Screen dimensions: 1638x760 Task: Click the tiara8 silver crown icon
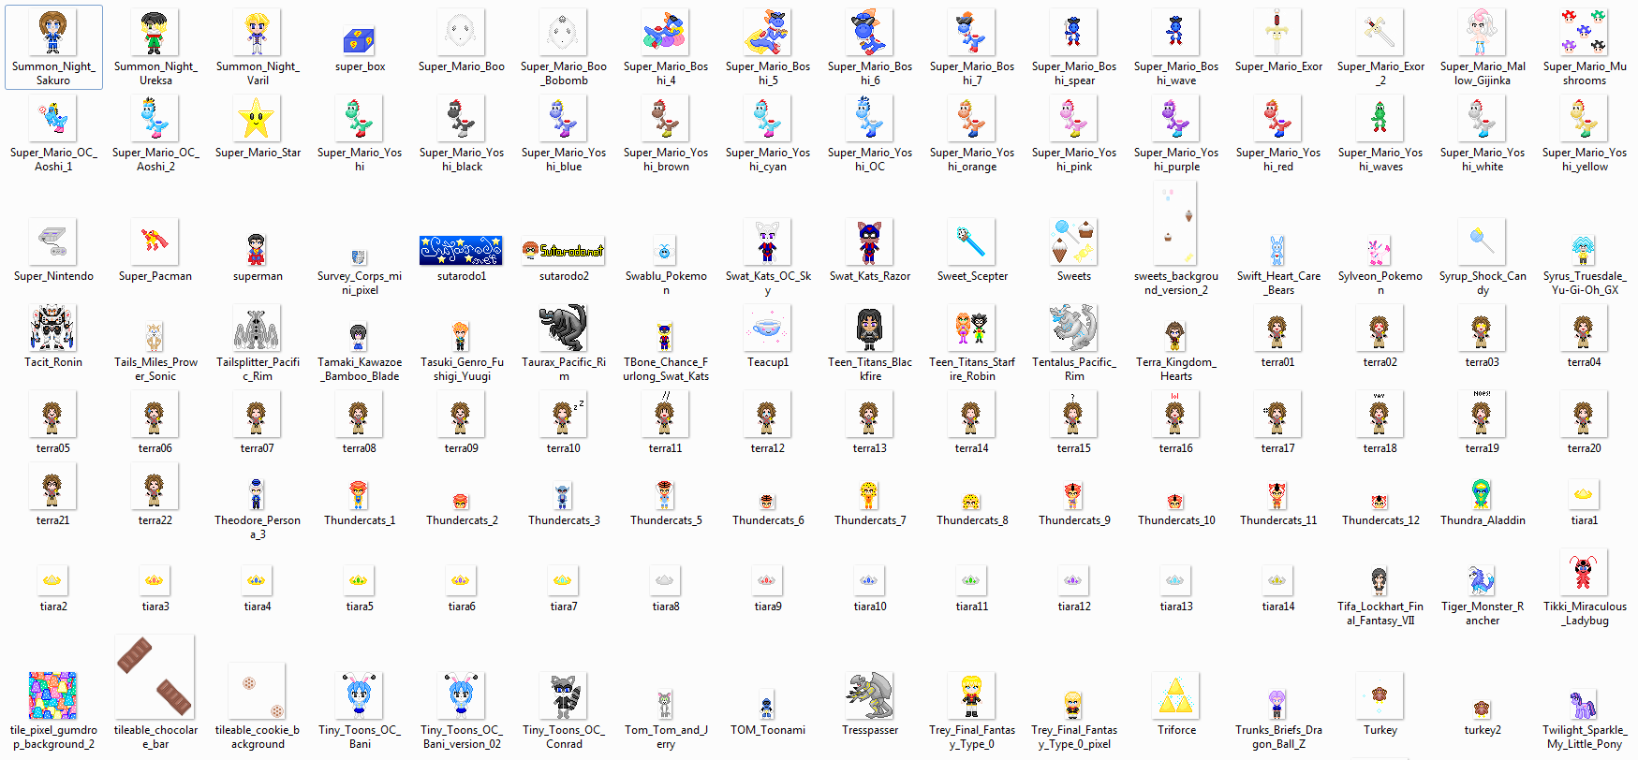666,580
